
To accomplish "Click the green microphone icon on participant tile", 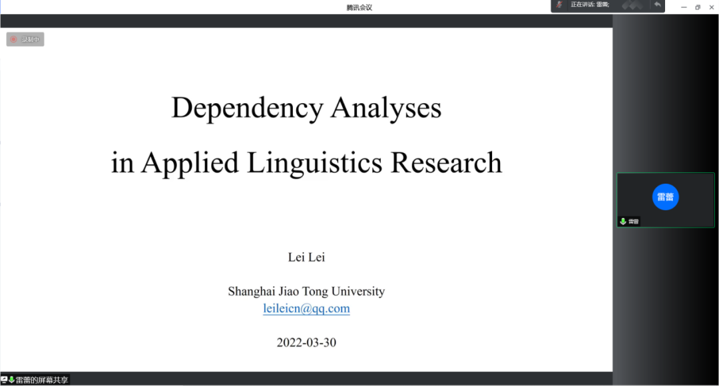I will 623,222.
